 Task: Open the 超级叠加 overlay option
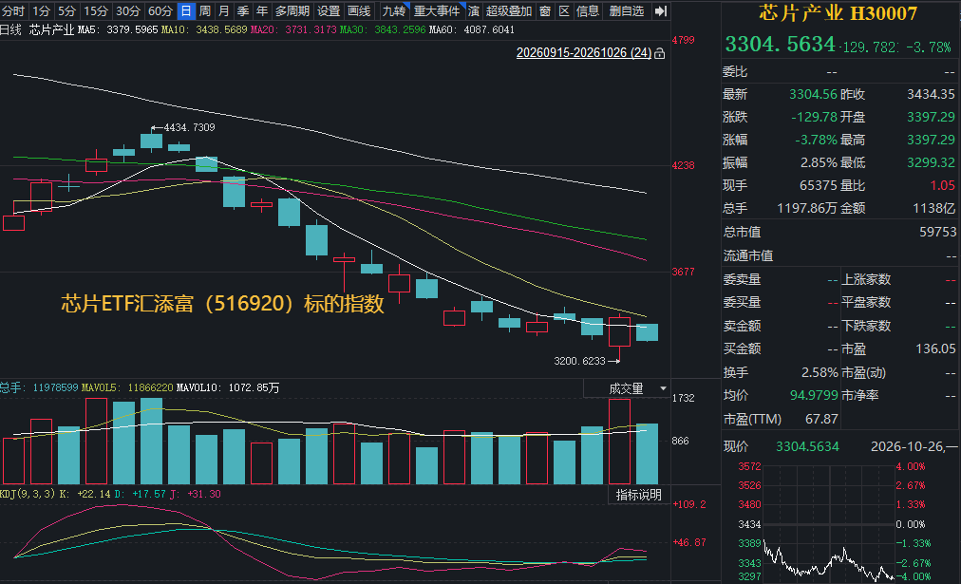click(x=509, y=11)
